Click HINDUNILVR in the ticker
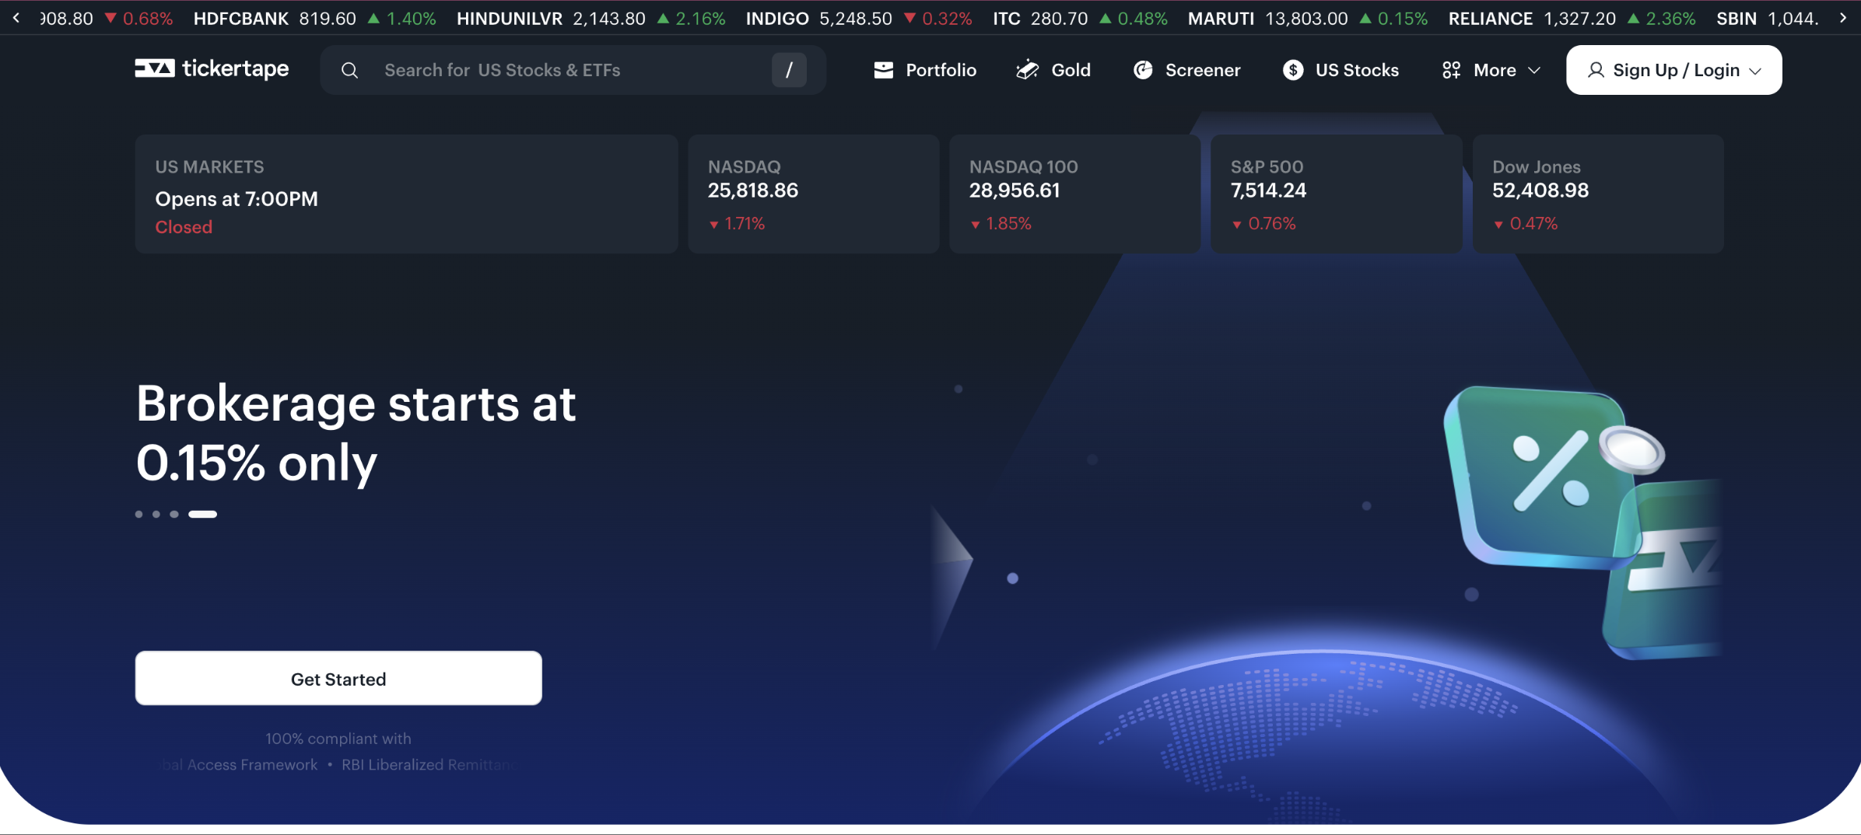 (510, 19)
